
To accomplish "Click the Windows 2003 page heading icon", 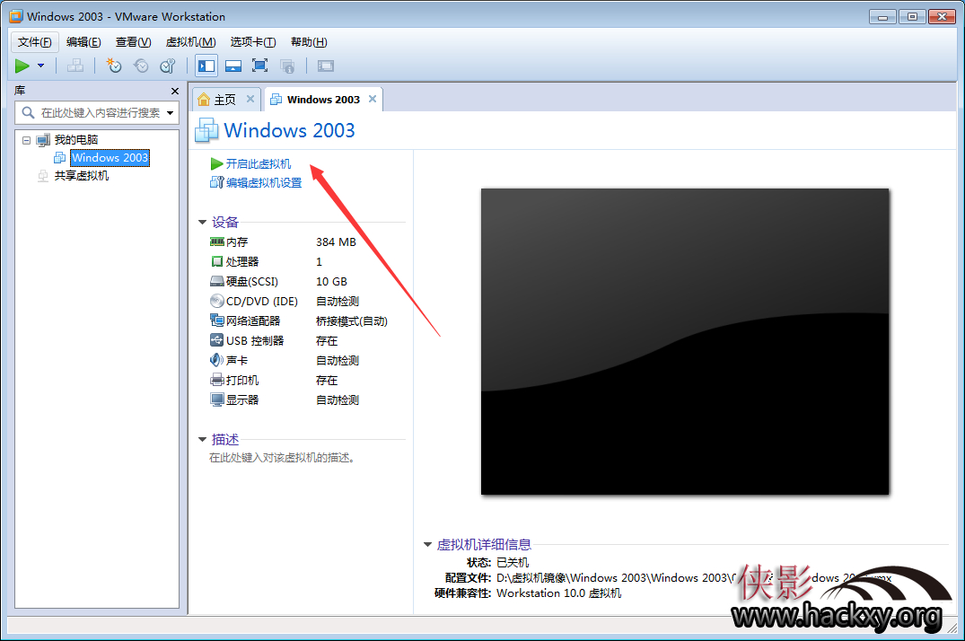I will (x=206, y=130).
